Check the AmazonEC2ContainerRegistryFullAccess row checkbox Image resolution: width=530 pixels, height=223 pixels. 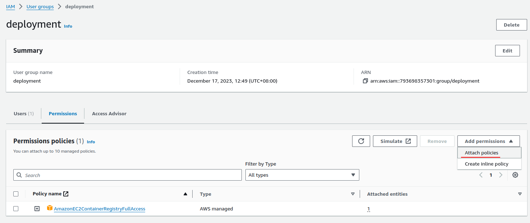pyautogui.click(x=16, y=209)
